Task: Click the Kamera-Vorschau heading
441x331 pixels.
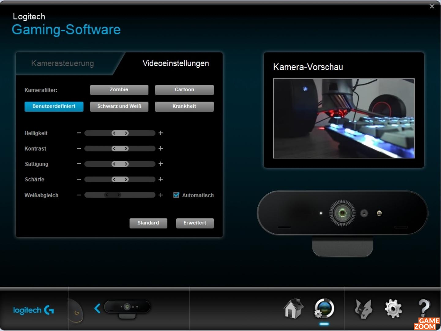Action: tap(308, 67)
